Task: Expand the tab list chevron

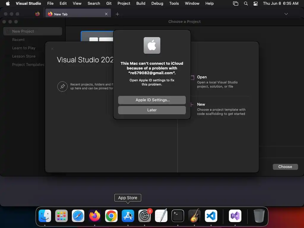Action: point(286,14)
